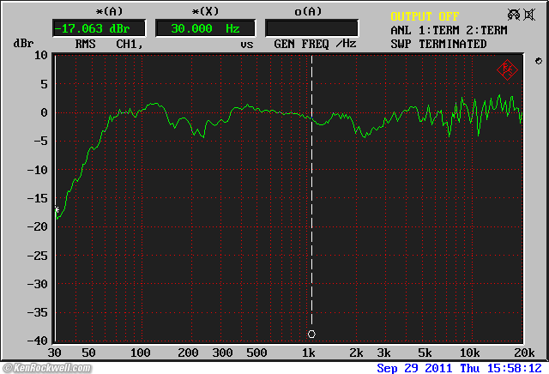Image resolution: width=549 pixels, height=374 pixels.
Task: Click the empty o(A) readout field
Action: tap(311, 28)
